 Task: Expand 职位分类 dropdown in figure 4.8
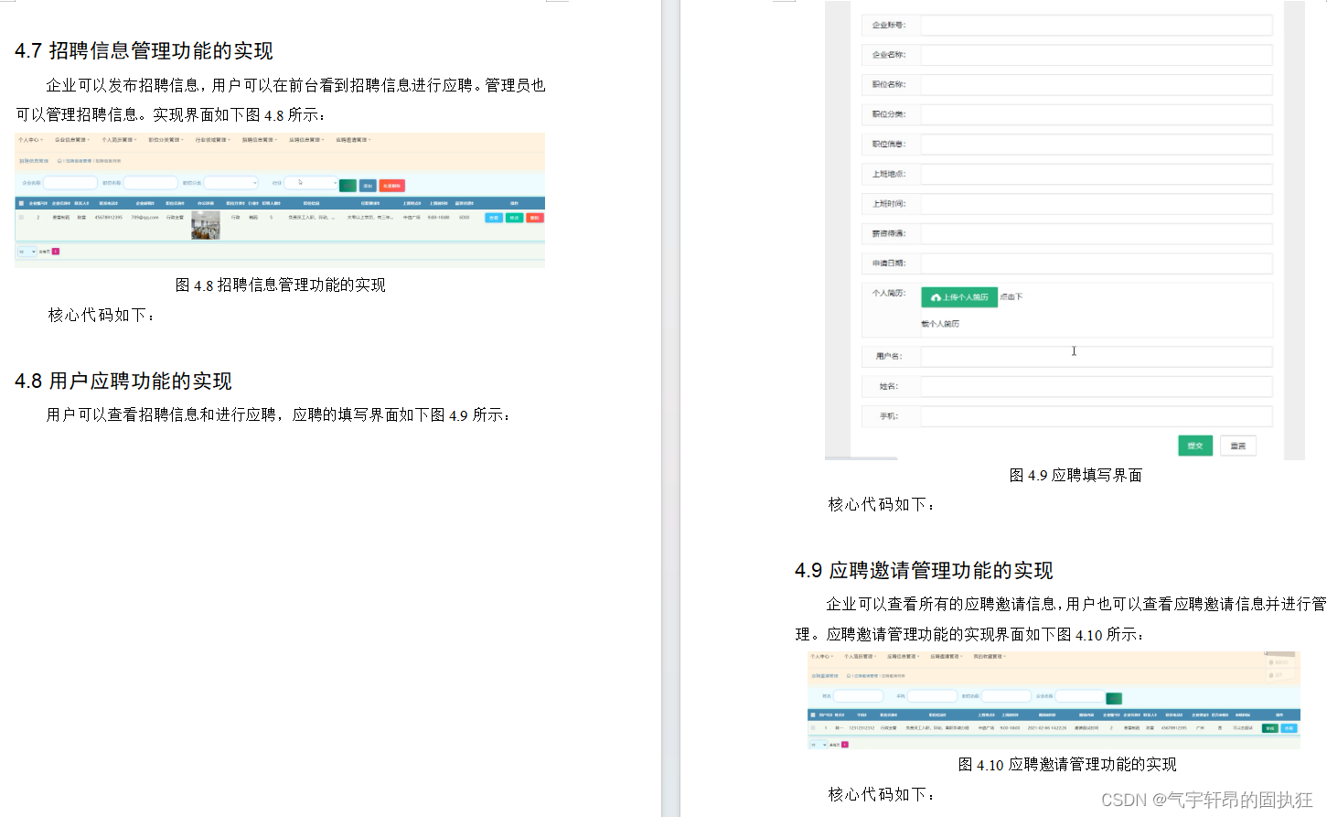pyautogui.click(x=230, y=183)
